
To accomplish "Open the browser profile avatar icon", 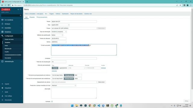I will [188, 5].
